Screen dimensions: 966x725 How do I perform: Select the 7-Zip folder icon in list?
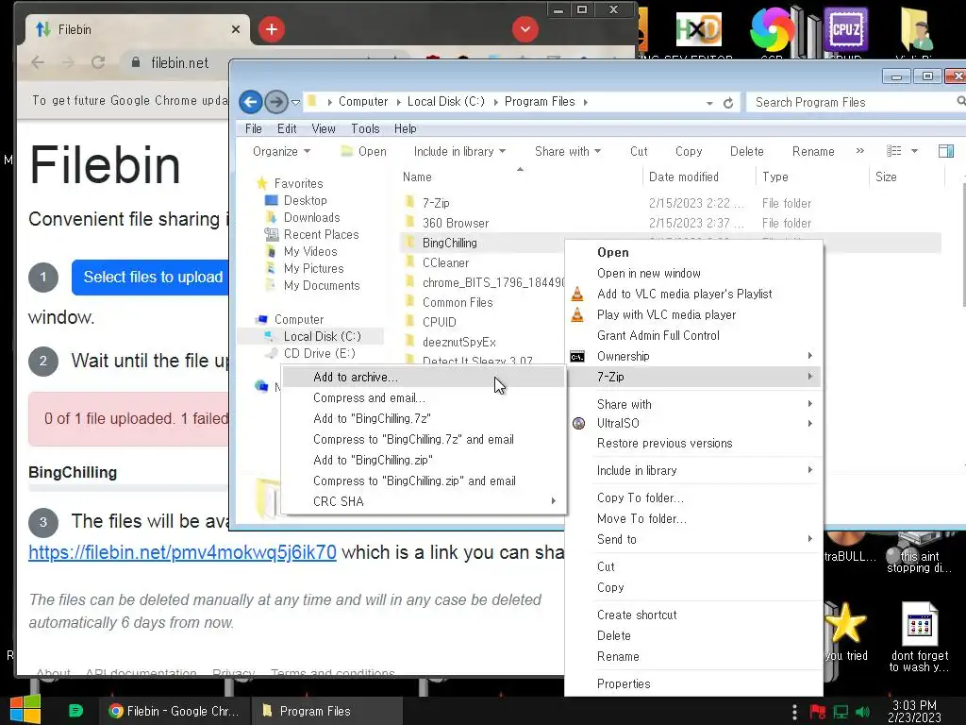(409, 202)
